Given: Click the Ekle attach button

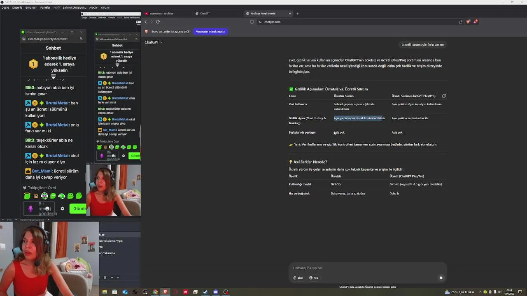Looking at the screenshot, I should pyautogui.click(x=298, y=278).
